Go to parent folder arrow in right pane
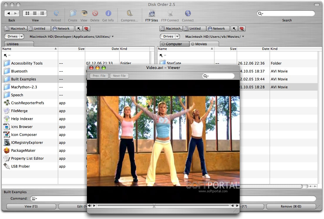Viewport: 324px width, 219px height. [234, 29]
